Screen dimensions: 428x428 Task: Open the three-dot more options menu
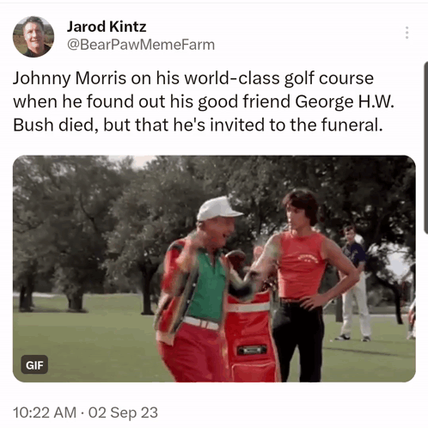[407, 33]
